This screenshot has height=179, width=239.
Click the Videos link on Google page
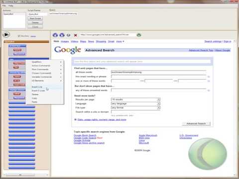(74, 41)
